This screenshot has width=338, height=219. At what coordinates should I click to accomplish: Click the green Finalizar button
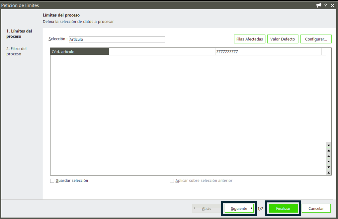click(x=283, y=208)
